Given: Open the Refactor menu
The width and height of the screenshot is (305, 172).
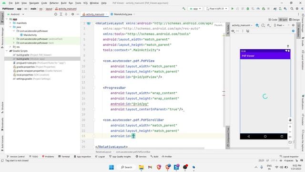Looking at the screenshot, I should pos(54,3).
